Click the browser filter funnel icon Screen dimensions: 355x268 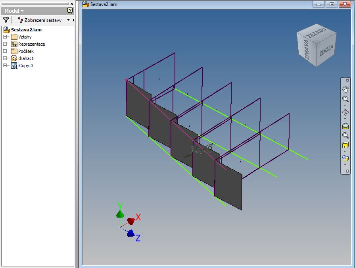(6, 20)
